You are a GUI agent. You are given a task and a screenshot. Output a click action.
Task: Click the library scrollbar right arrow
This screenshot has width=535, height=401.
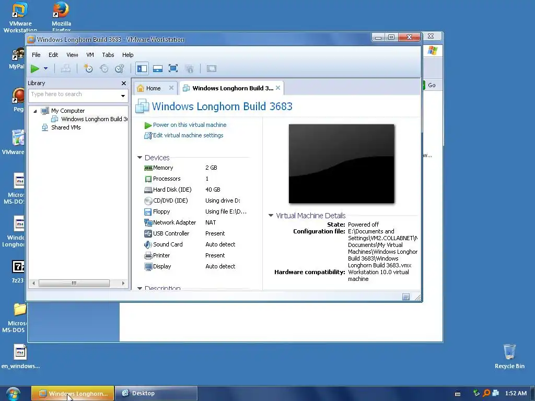(x=123, y=283)
